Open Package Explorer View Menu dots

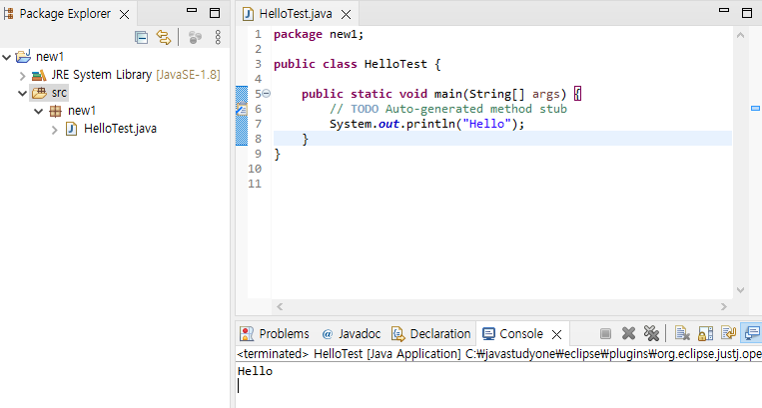[218, 37]
